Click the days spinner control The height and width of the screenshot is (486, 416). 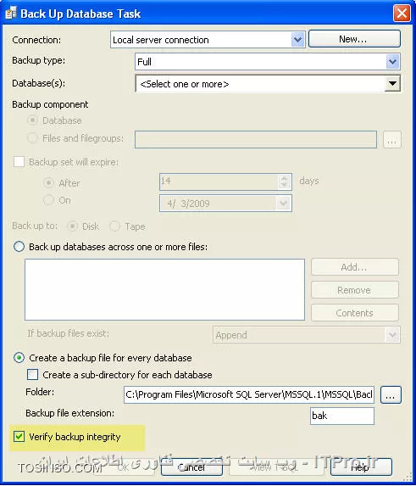(x=284, y=182)
